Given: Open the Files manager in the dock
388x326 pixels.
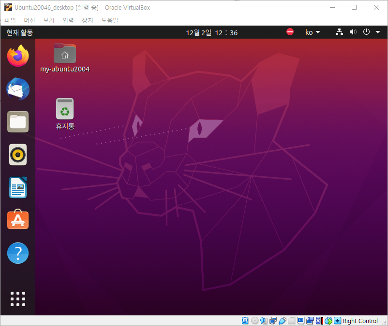Looking at the screenshot, I should point(18,122).
